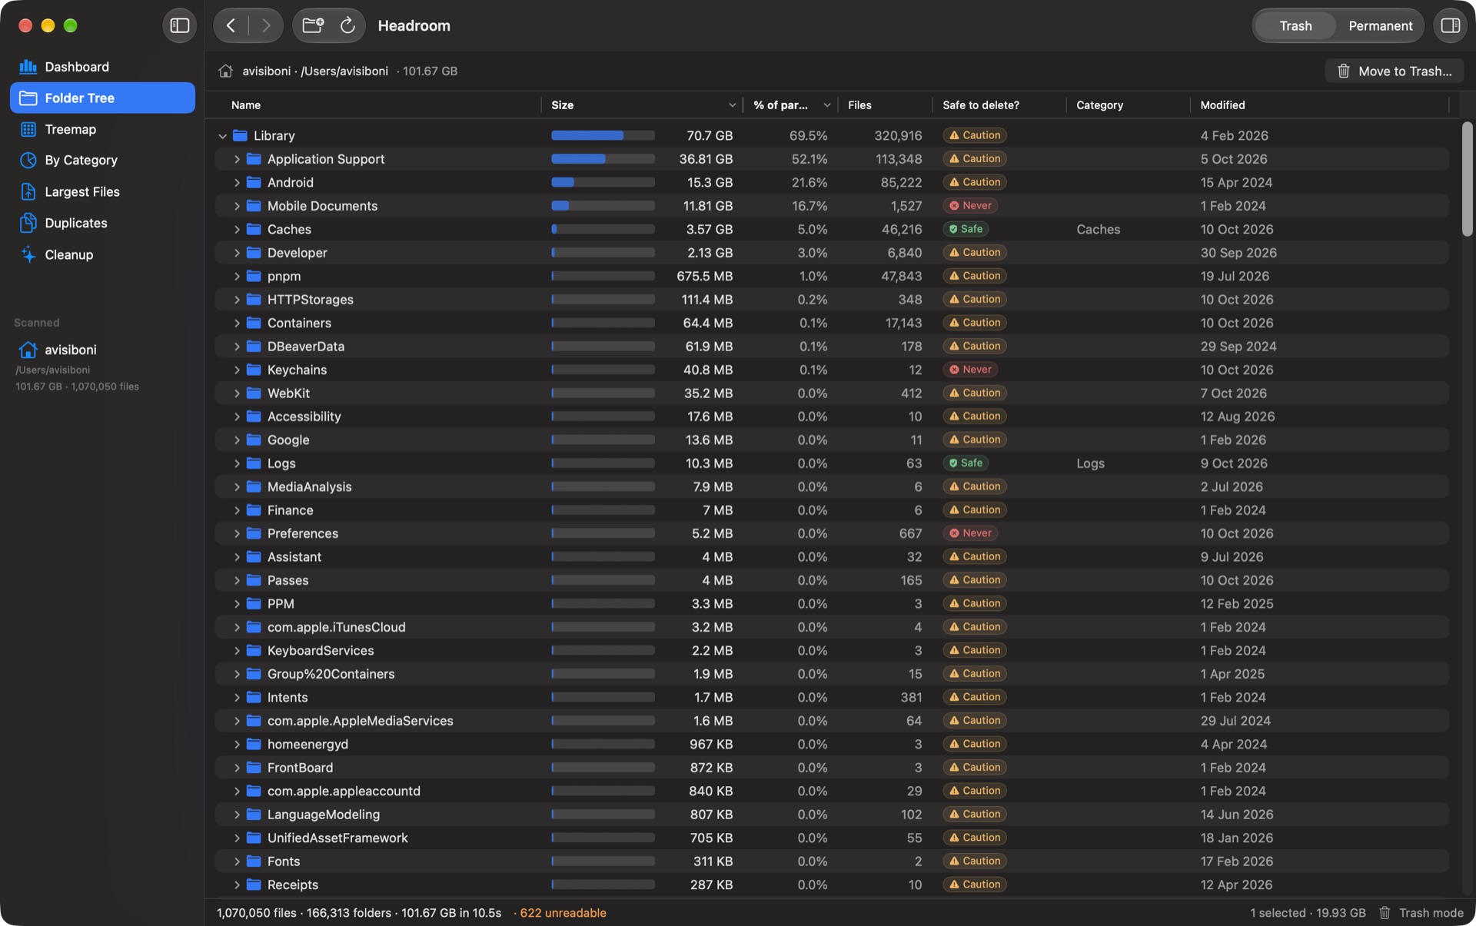This screenshot has height=926, width=1476.
Task: Click the Duplicates pages icon
Action: pos(28,223)
